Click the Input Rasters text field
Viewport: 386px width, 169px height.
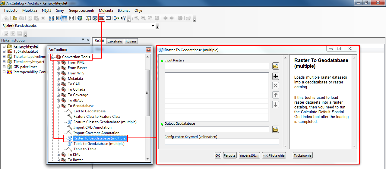coord(217,66)
